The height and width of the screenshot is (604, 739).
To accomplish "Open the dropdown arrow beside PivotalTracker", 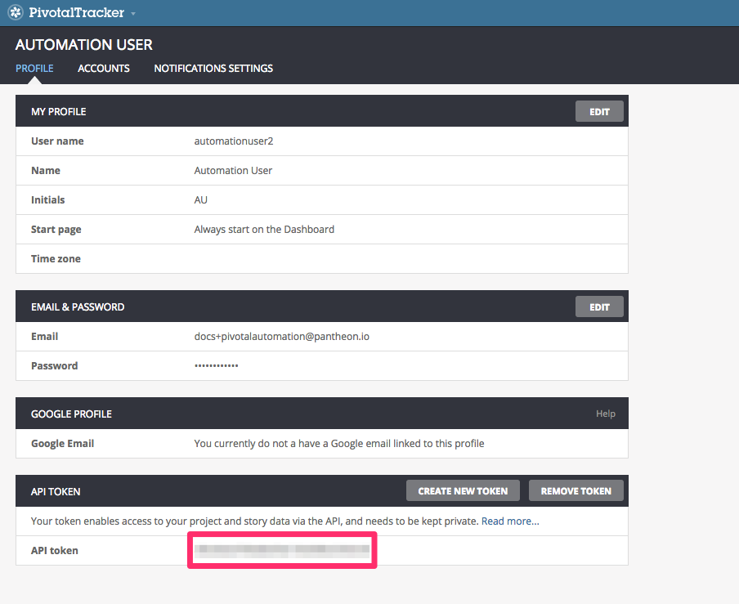I will click(x=133, y=14).
